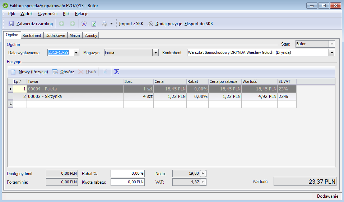Image resolution: width=344 pixels, height=202 pixels.
Task: Click Import z SKK button
Action: [131, 24]
